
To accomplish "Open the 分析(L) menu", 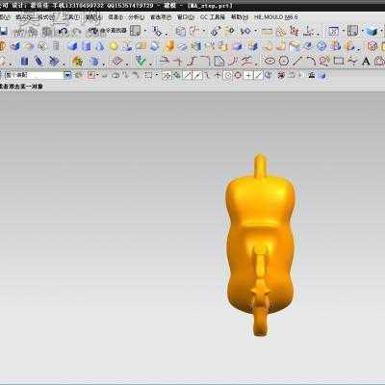I will [x=137, y=17].
